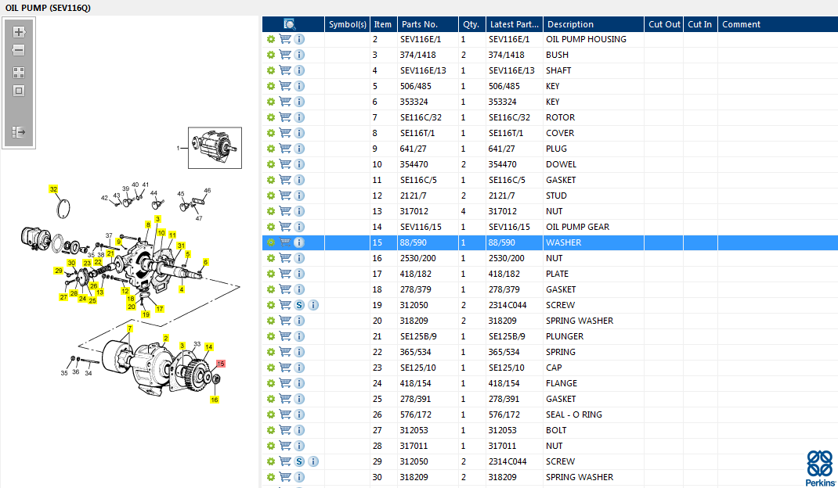Add COVER SE116T/1 to cart
Image resolution: width=838 pixels, height=488 pixels.
click(285, 132)
